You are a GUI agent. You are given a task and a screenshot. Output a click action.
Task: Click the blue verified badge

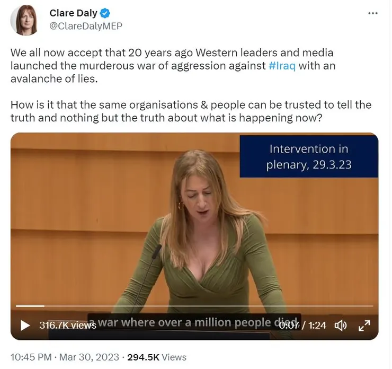click(105, 13)
